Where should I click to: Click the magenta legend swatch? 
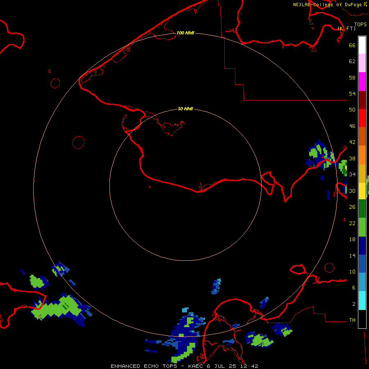pyautogui.click(x=362, y=82)
